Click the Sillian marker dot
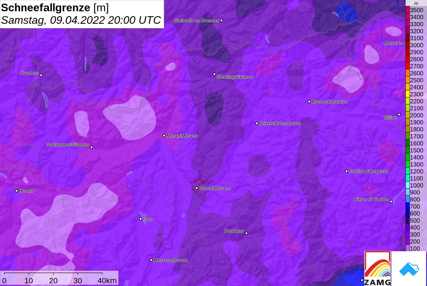The width and height of the screenshot is (427, 286). [399, 115]
